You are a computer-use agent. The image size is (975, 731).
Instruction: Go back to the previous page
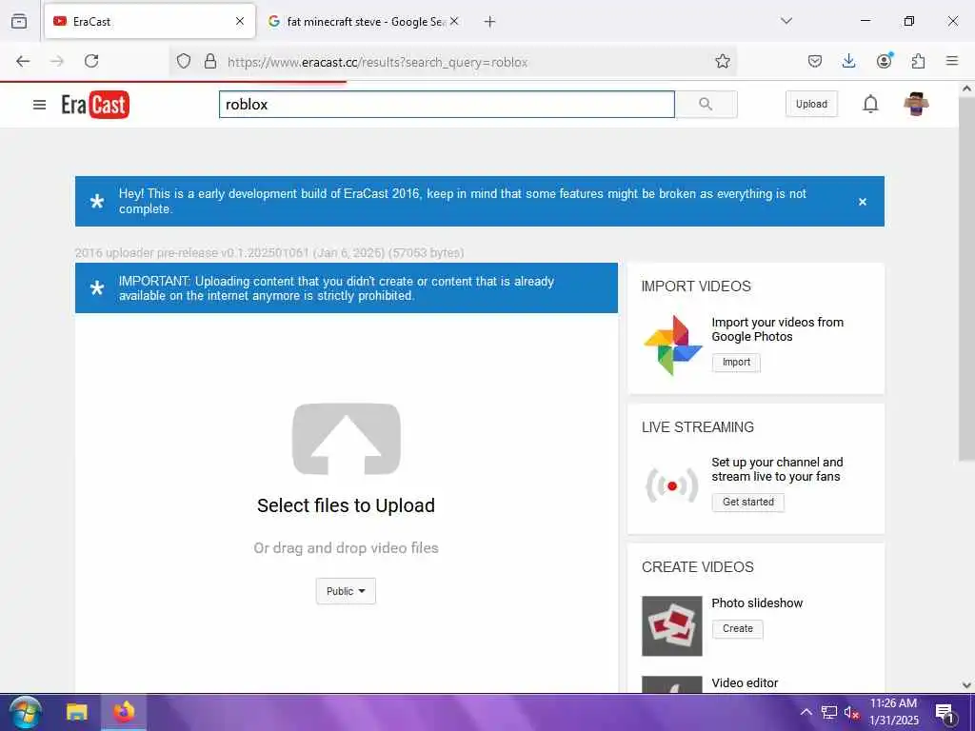[x=23, y=61]
